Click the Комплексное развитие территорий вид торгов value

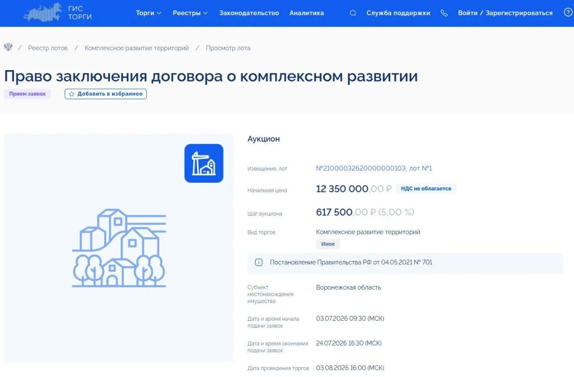tap(368, 232)
